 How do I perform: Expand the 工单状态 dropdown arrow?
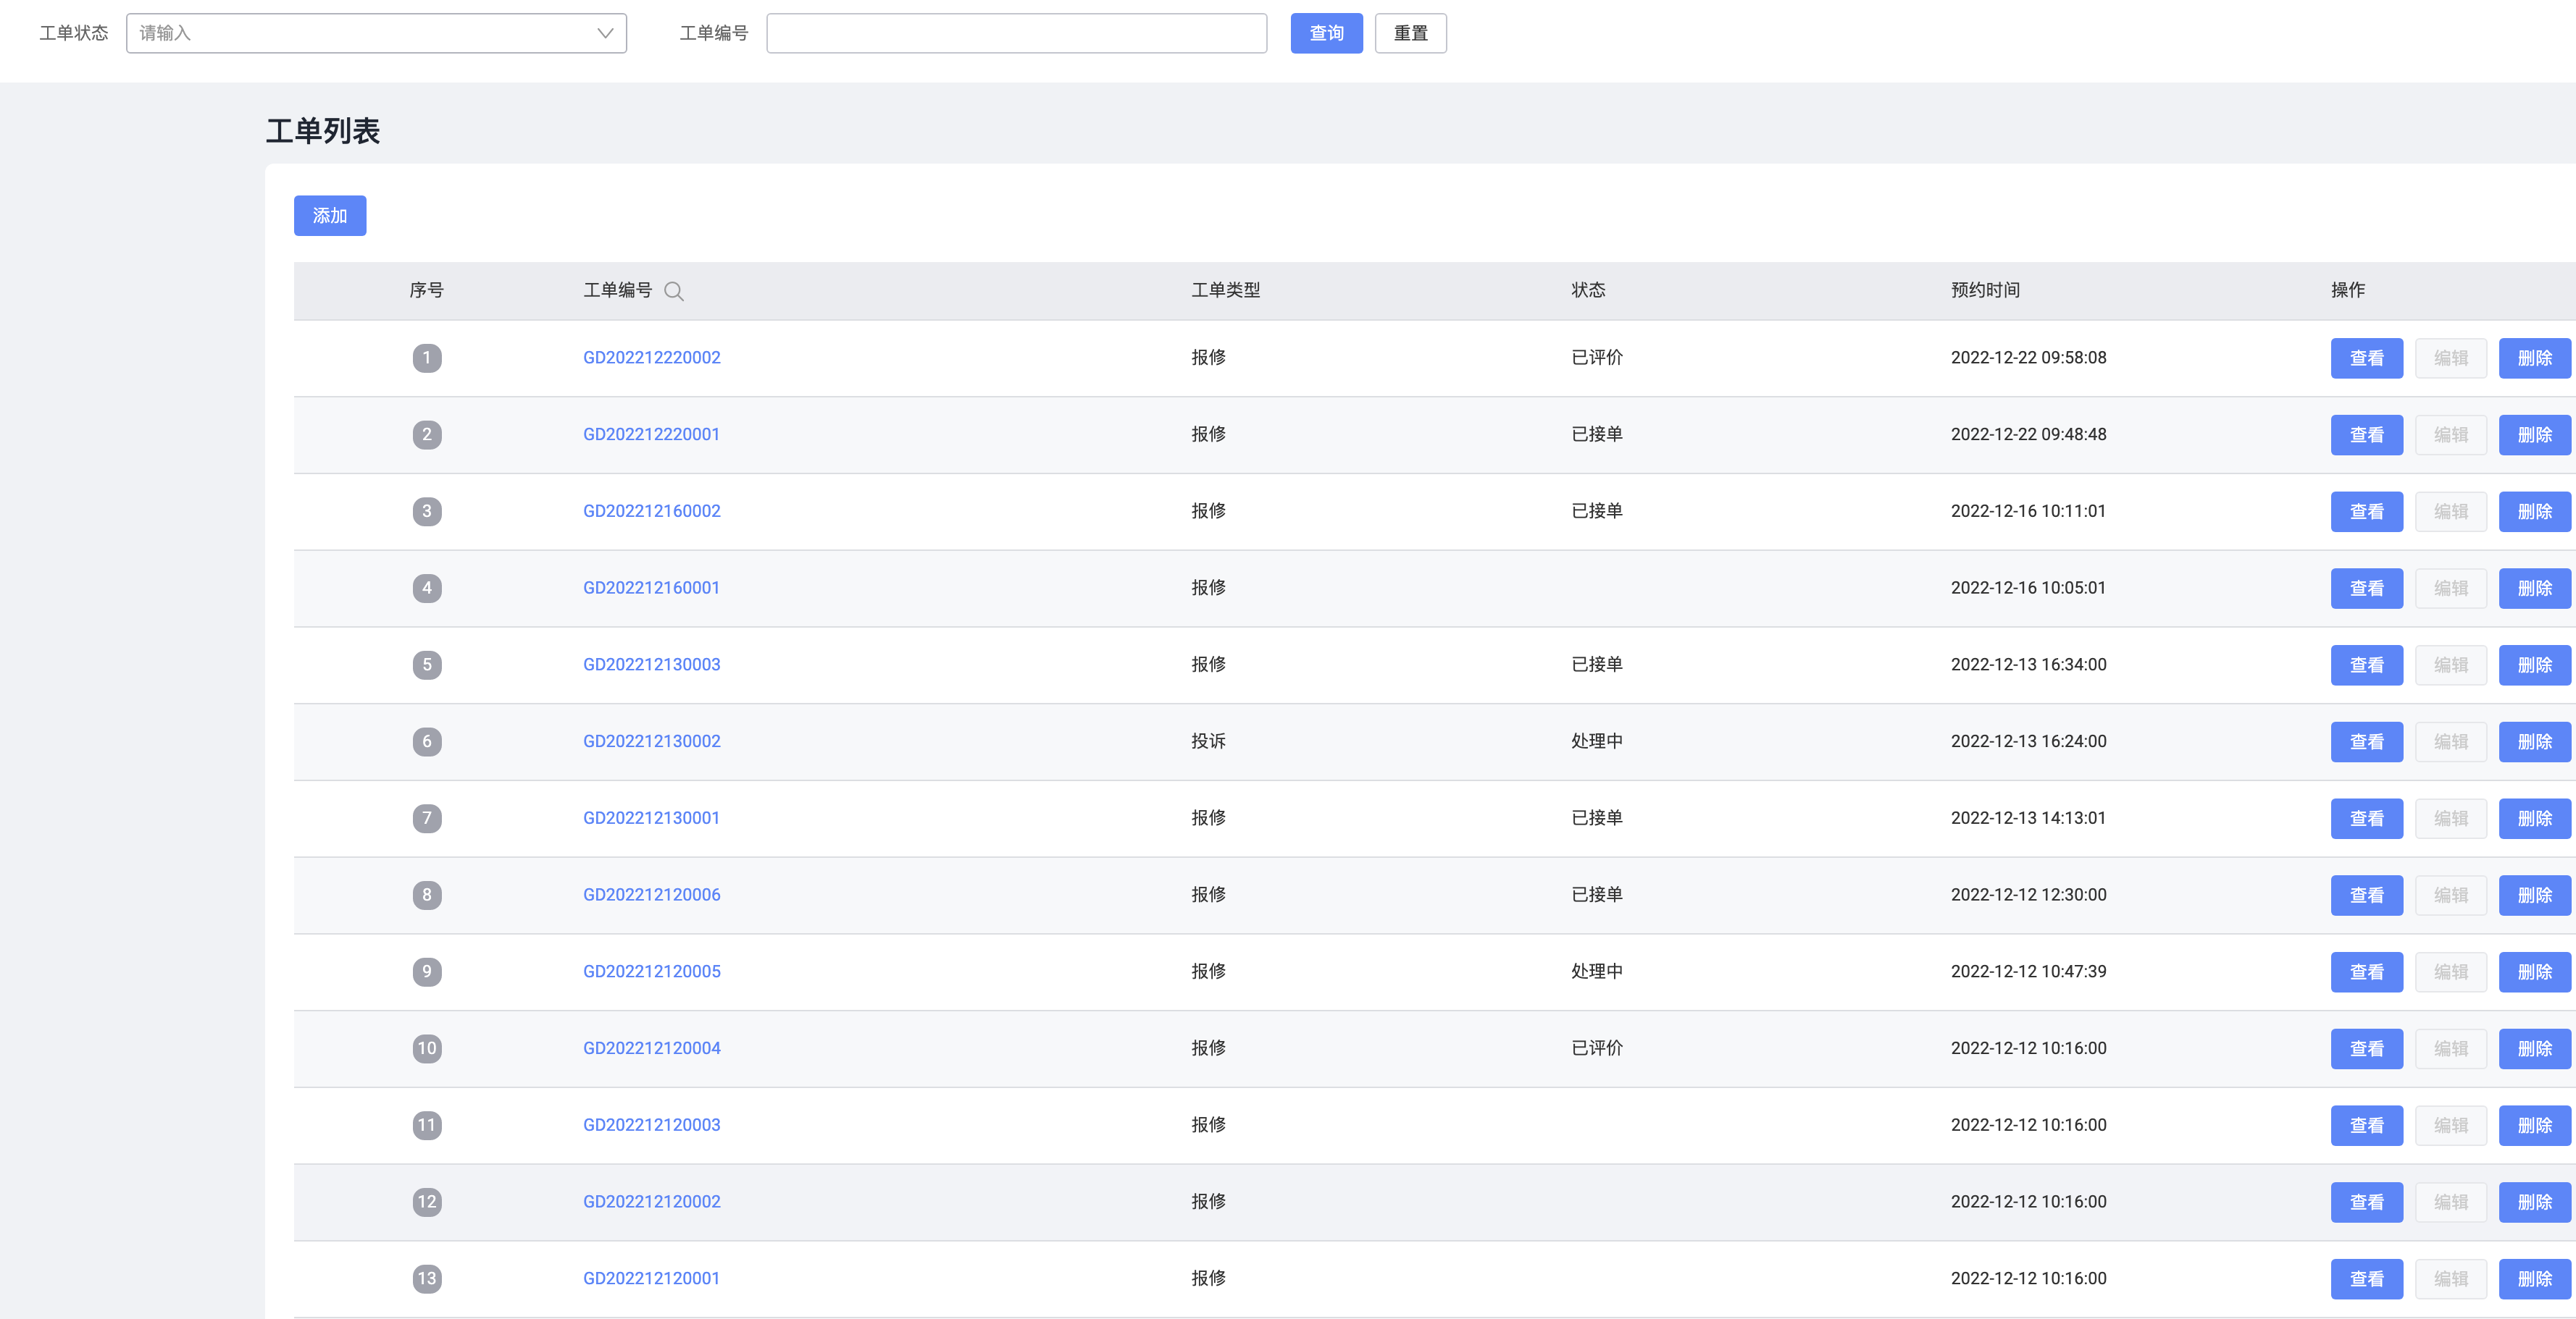tap(604, 33)
